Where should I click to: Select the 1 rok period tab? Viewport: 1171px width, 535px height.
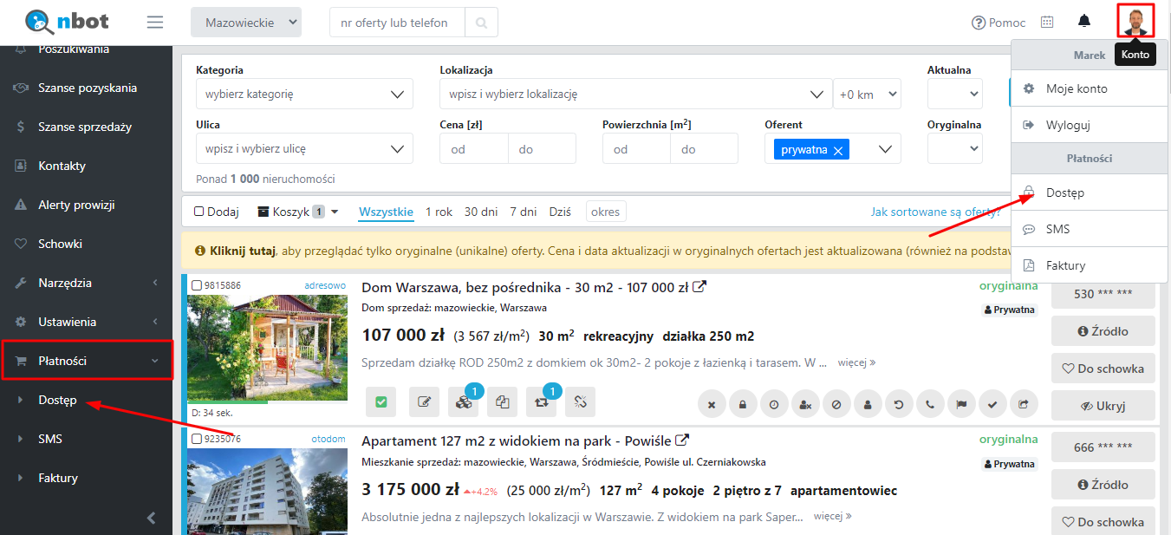[439, 212]
